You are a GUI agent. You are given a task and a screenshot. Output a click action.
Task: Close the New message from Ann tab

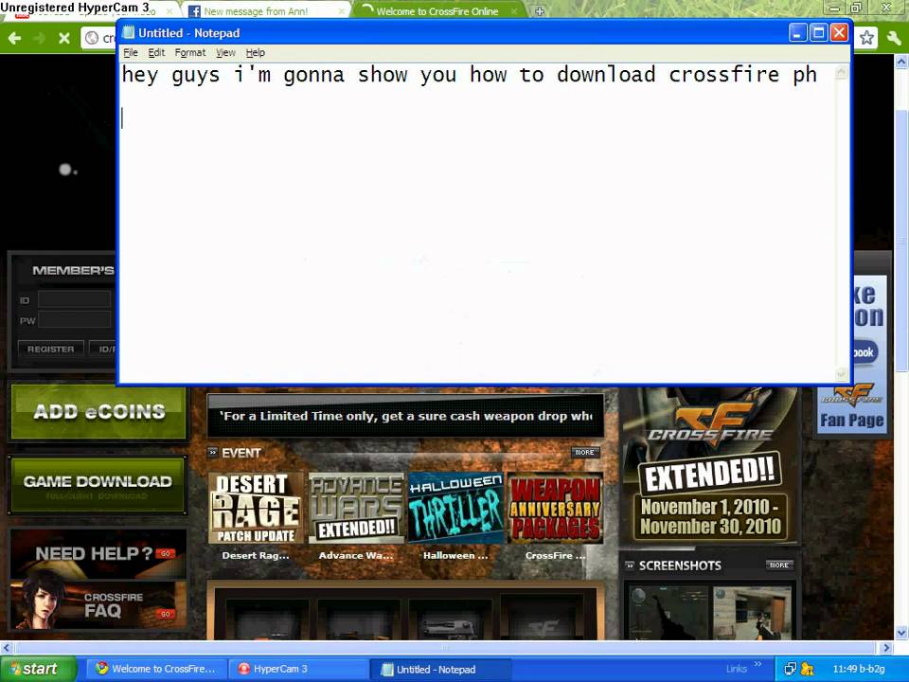pos(341,11)
